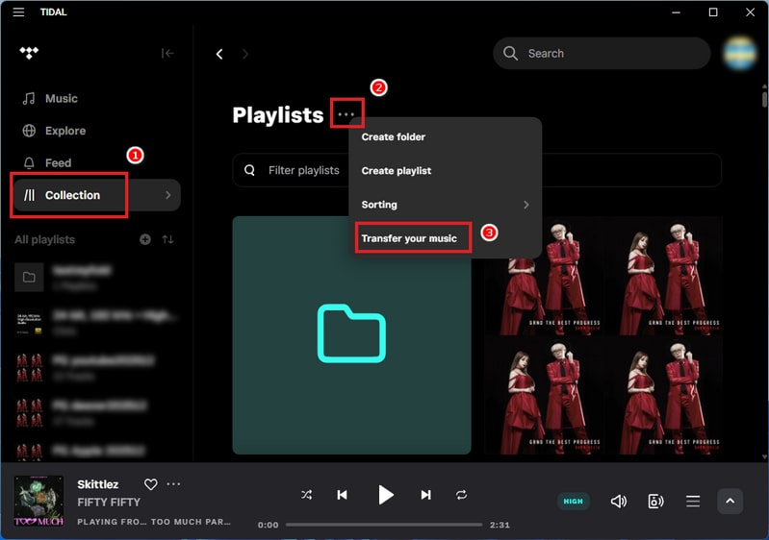Open the Playlists three-dots menu
769x540 pixels.
point(346,114)
